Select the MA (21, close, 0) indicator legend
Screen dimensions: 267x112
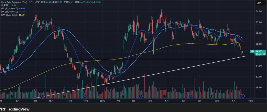(9, 11)
